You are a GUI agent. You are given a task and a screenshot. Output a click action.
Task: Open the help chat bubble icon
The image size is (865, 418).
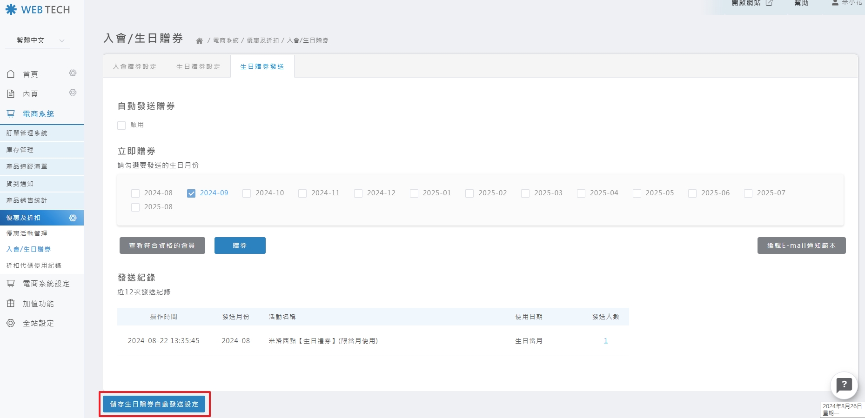pyautogui.click(x=844, y=385)
